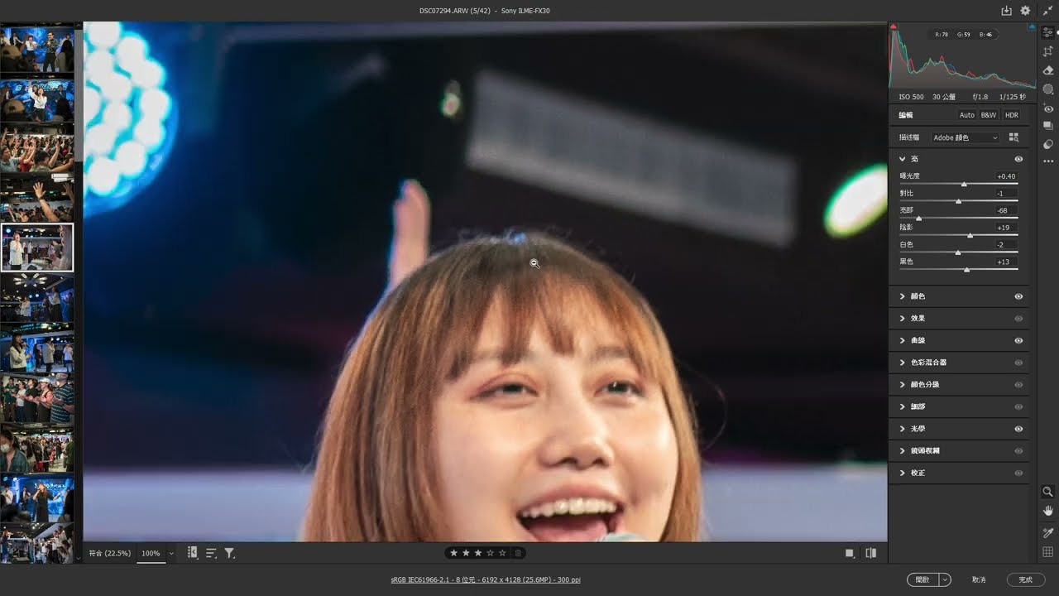The width and height of the screenshot is (1059, 596).
Task: Toggle full screen mode icon
Action: 1047,11
